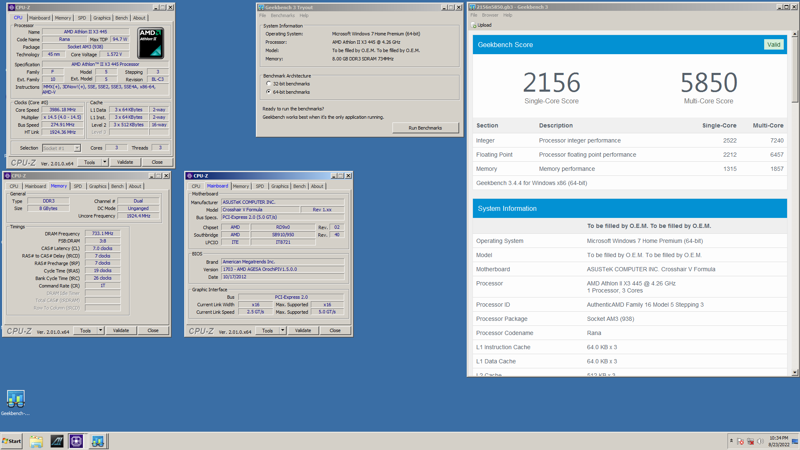Open Bench tab in CPU-Z Mainboard window
This screenshot has height=450, width=800.
(x=299, y=186)
